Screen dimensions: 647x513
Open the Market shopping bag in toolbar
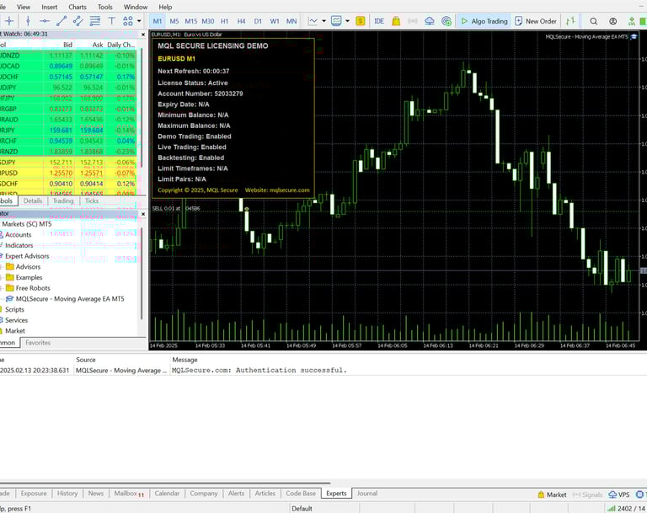click(x=396, y=21)
